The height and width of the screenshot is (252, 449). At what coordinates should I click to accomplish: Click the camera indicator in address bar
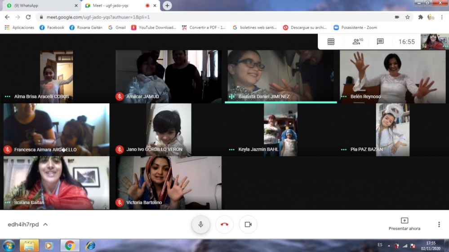(x=397, y=17)
